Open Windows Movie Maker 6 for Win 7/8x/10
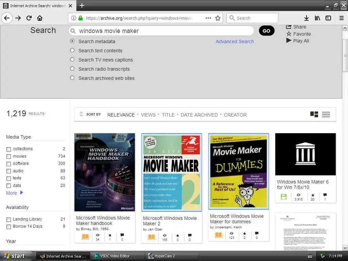 [302, 185]
